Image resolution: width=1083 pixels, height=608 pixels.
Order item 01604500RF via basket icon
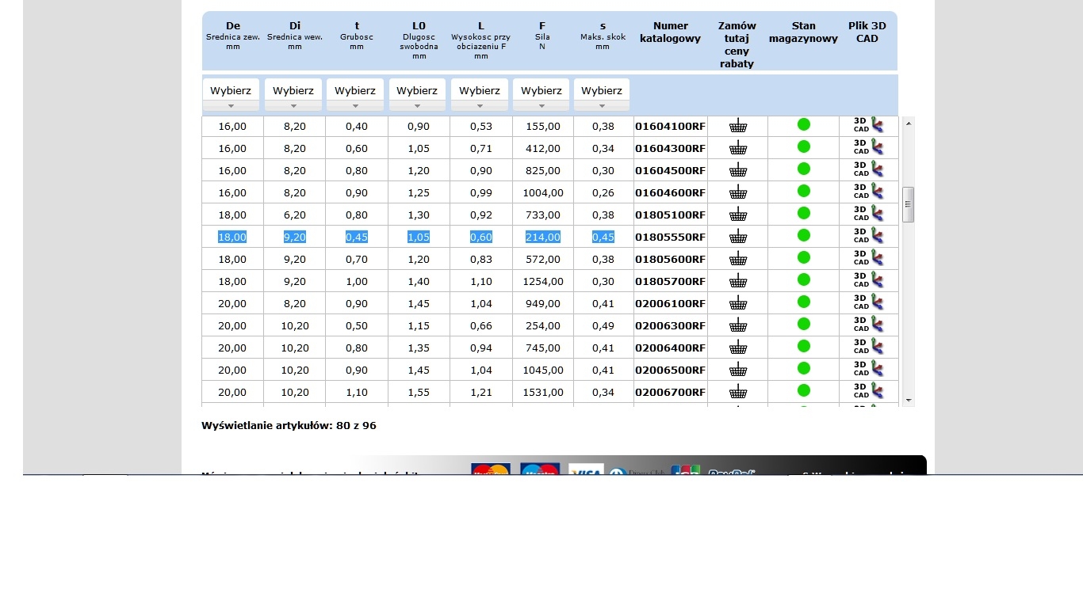[x=738, y=170]
